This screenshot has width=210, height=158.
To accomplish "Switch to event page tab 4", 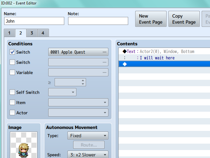I will click(43, 33).
